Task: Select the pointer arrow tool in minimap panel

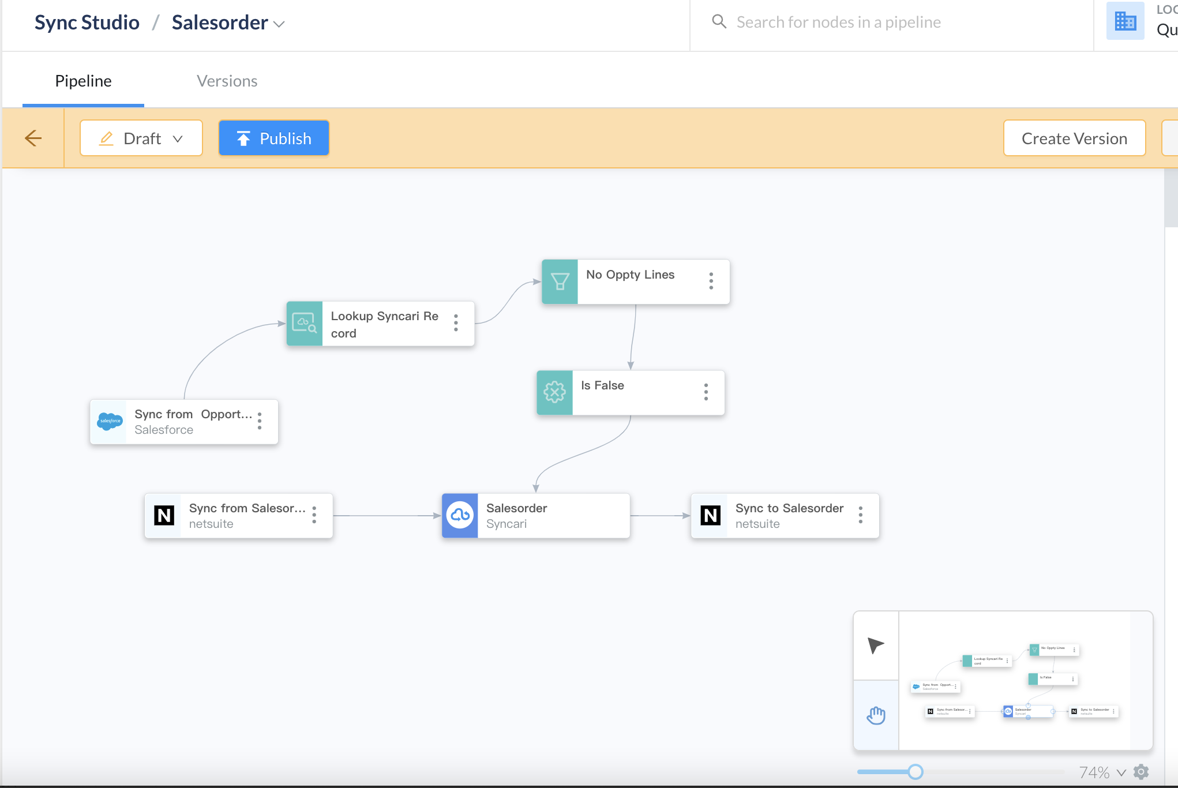Action: [x=876, y=646]
